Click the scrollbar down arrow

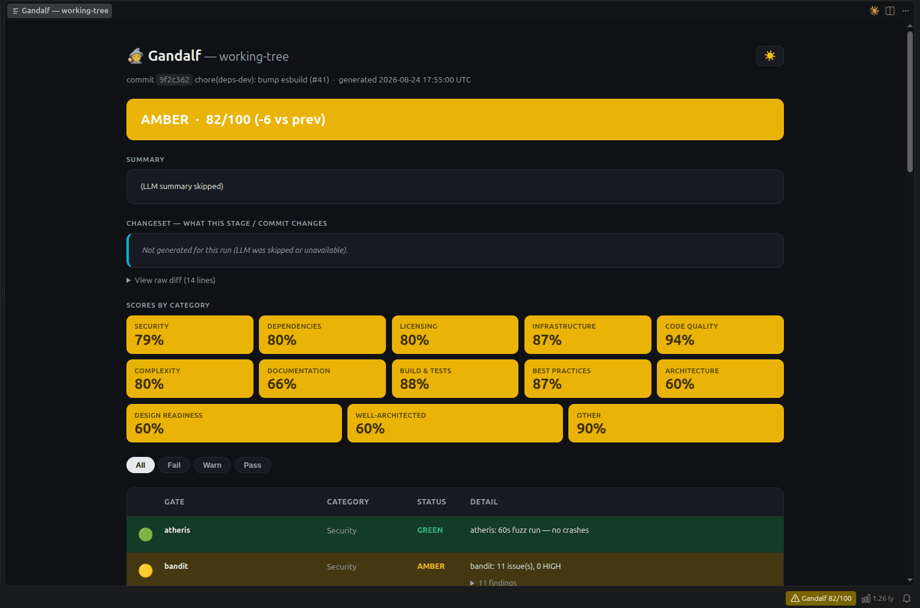tap(910, 580)
